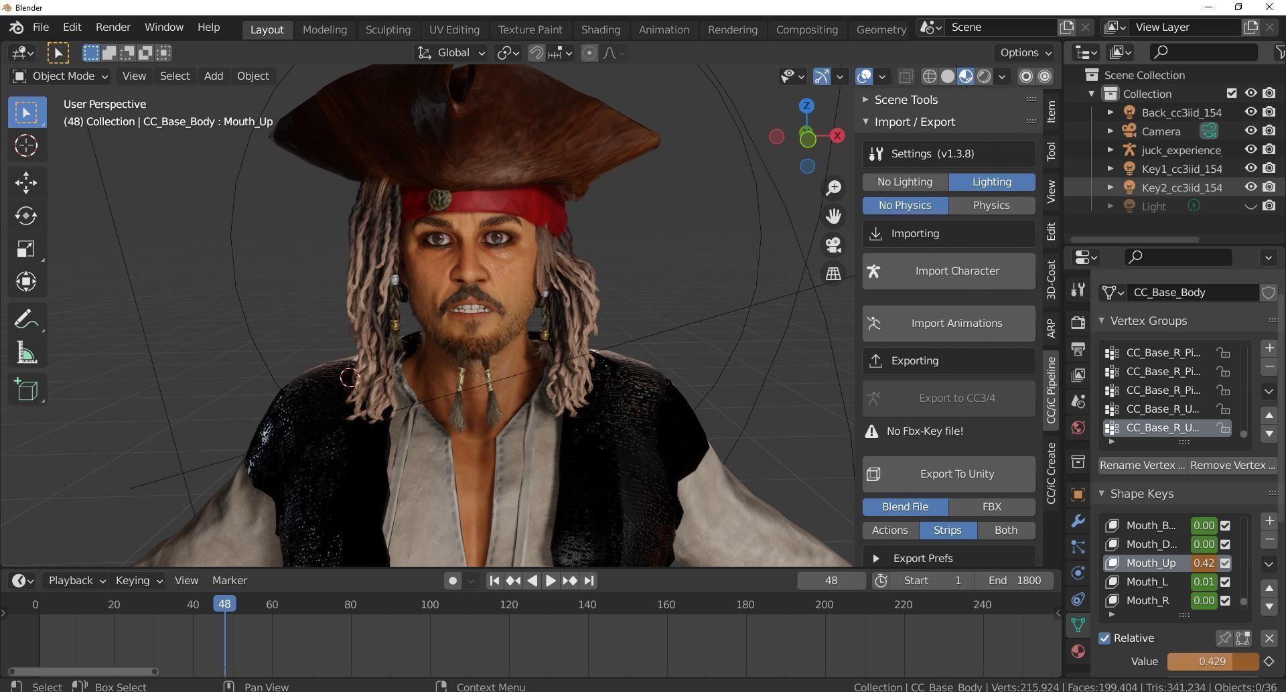Click Export To Unity button
1286x692 pixels.
(x=948, y=474)
